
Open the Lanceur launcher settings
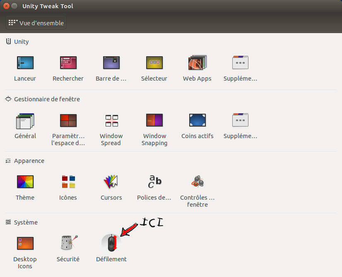(x=25, y=68)
